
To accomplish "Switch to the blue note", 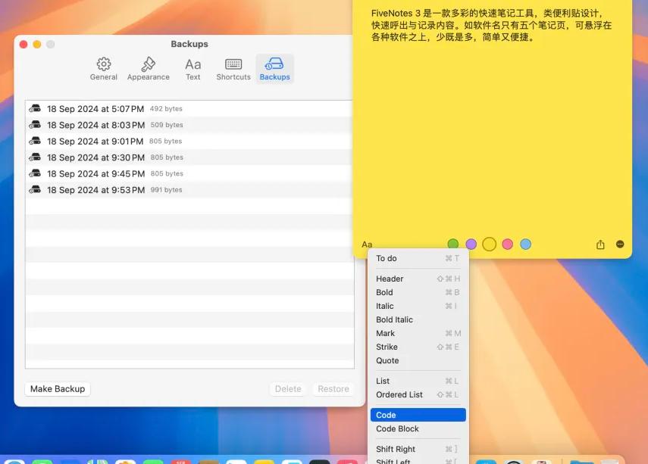I will pyautogui.click(x=526, y=244).
